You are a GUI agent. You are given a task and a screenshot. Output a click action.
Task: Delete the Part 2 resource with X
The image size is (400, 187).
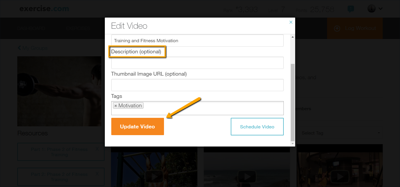coord(97,174)
